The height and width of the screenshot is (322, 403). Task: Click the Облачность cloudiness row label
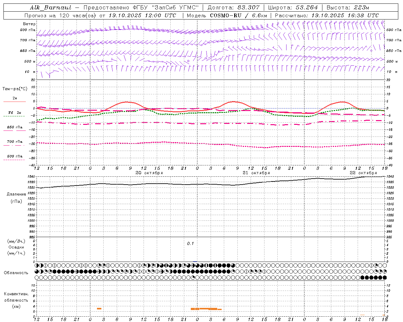point(16,273)
